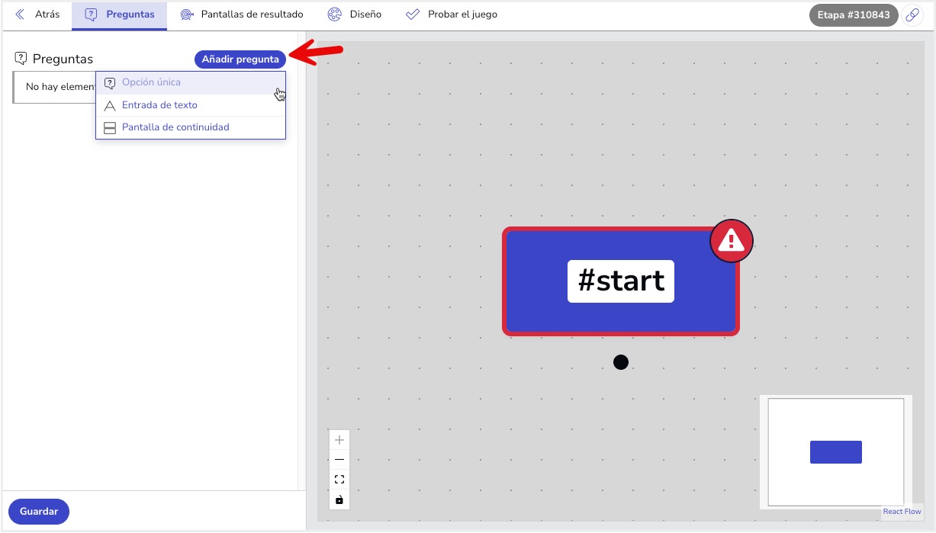Open the Pantallas de resultado tab
The width and height of the screenshot is (936, 533).
pyautogui.click(x=241, y=14)
